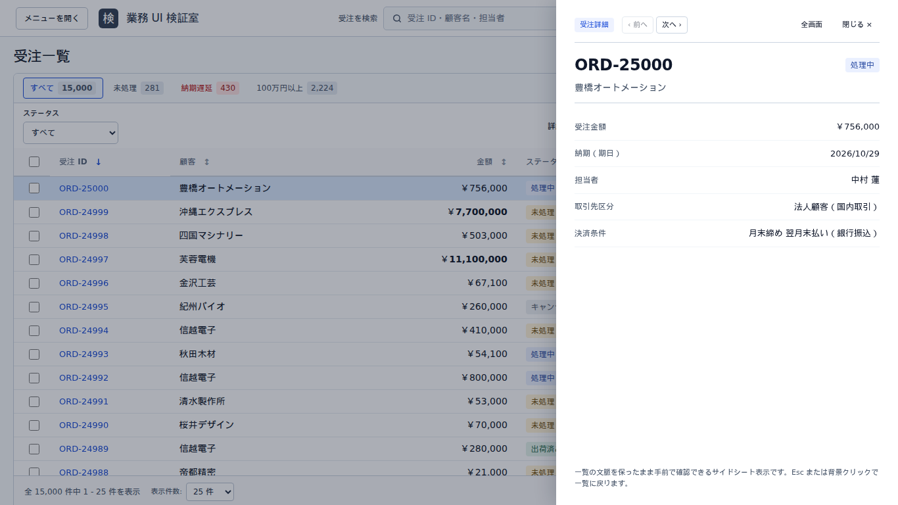Select the 未処理 281 tab

click(138, 88)
